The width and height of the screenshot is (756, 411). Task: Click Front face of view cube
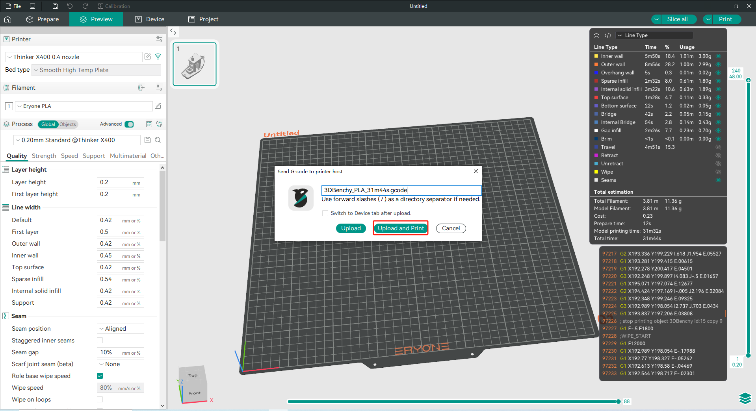194,393
